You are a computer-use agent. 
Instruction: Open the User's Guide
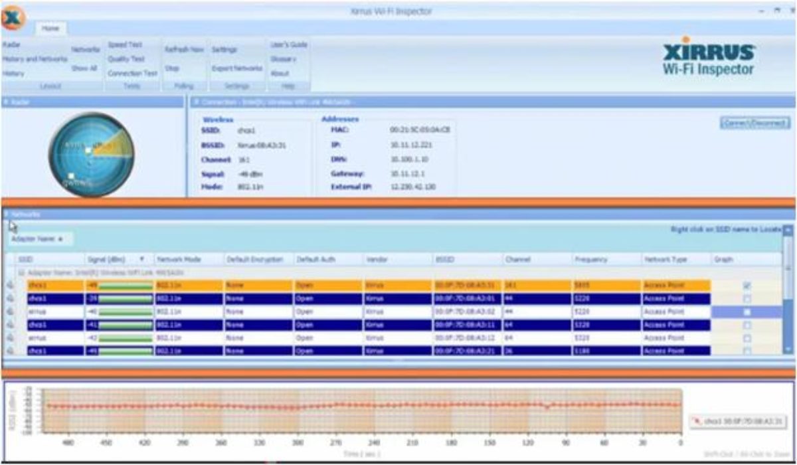pyautogui.click(x=288, y=45)
